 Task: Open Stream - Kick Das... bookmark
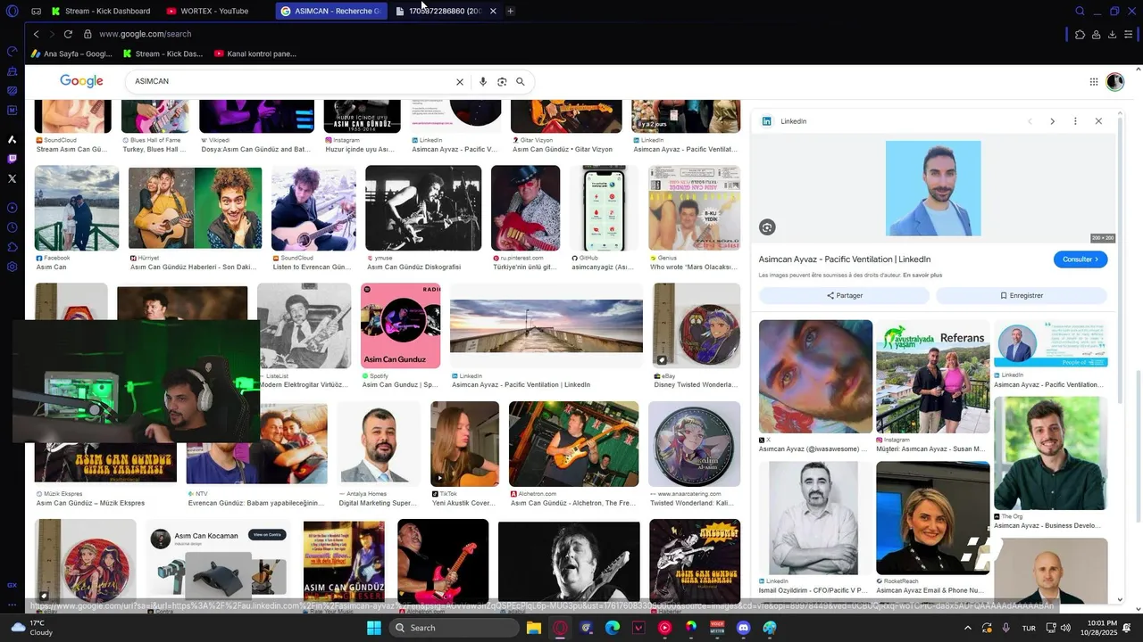coord(163,53)
